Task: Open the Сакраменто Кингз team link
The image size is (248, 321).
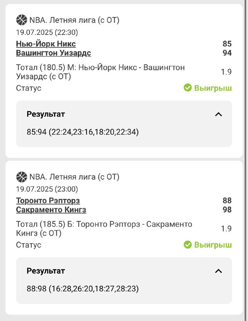Action: pos(51,210)
